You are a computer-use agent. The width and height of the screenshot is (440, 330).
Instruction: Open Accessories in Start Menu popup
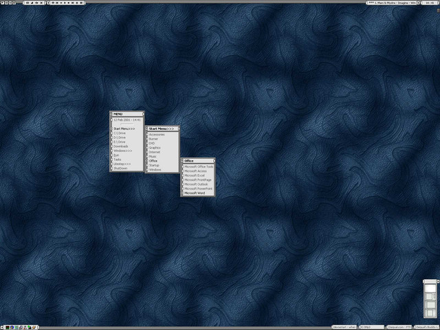tap(162, 135)
